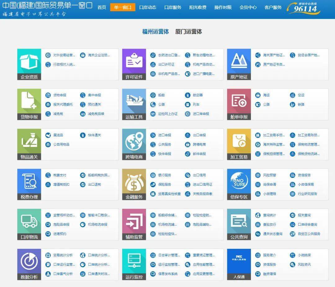This screenshot has width=335, height=287.
Task: Open the 金融服务 money bag icon tile
Action: click(x=134, y=184)
